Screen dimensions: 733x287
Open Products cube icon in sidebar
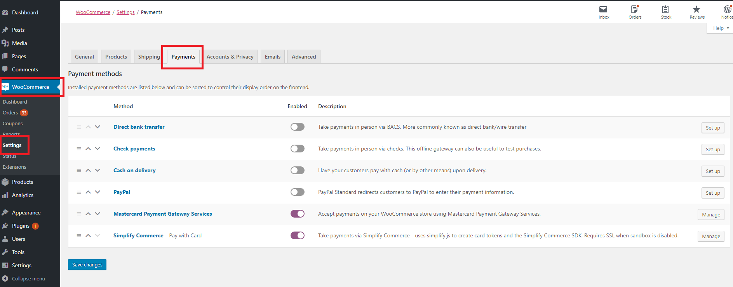(5, 182)
